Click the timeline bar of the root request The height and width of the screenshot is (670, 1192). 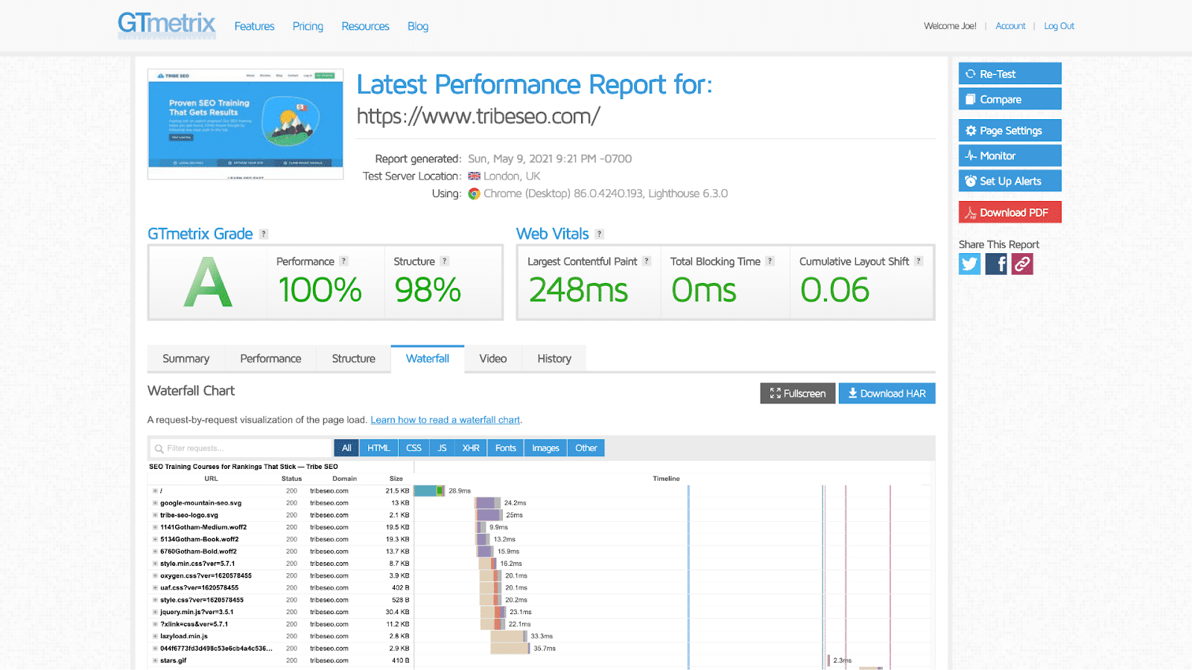[x=428, y=491]
